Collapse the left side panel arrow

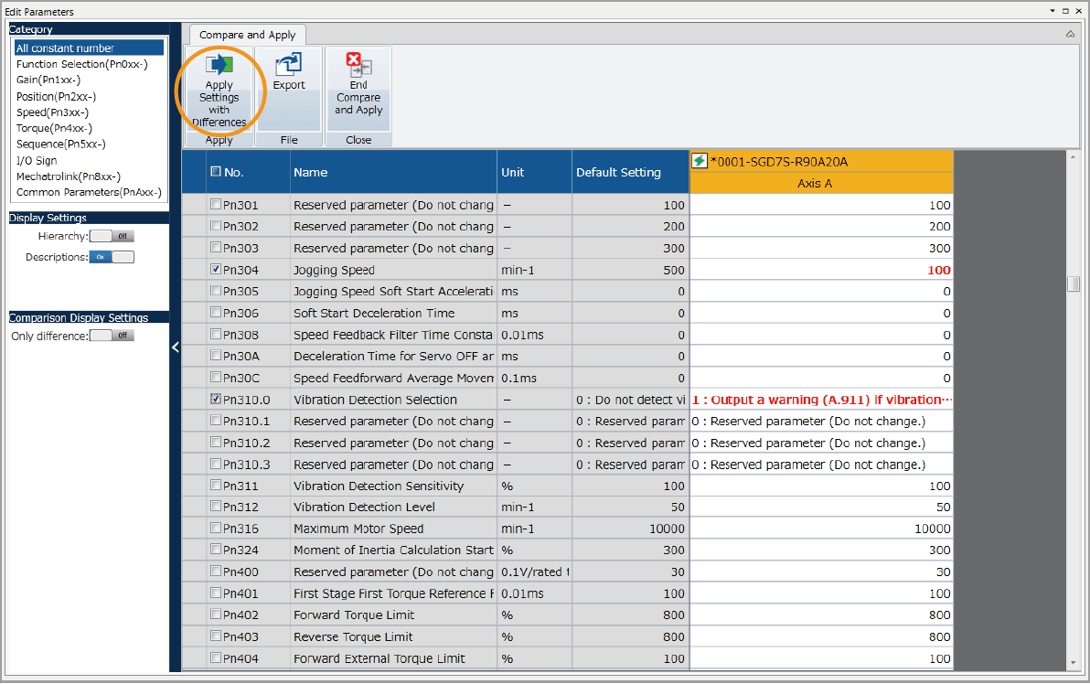coord(176,347)
